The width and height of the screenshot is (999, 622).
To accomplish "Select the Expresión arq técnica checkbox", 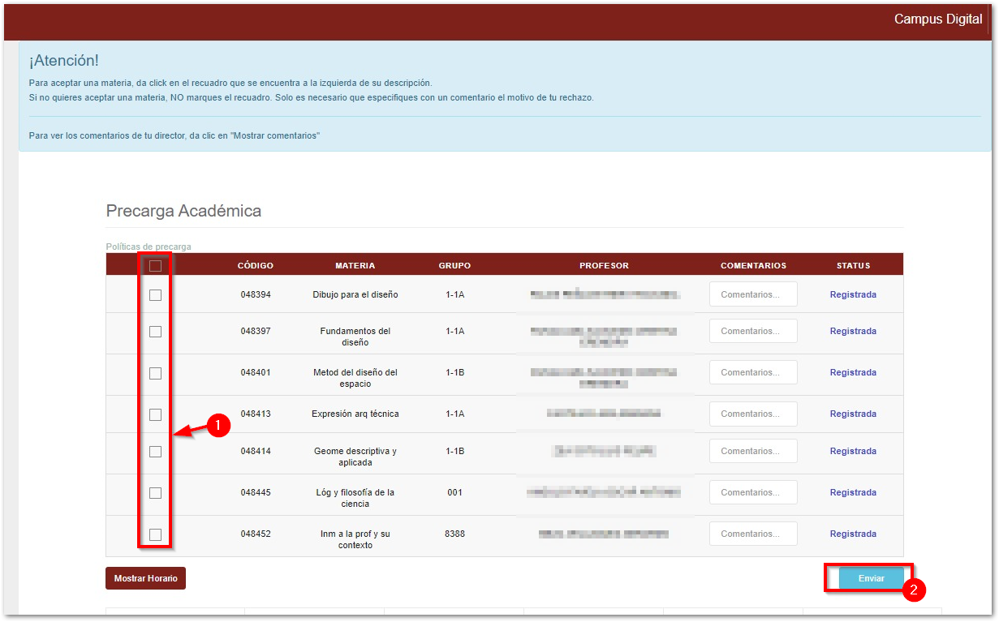I will pos(155,414).
